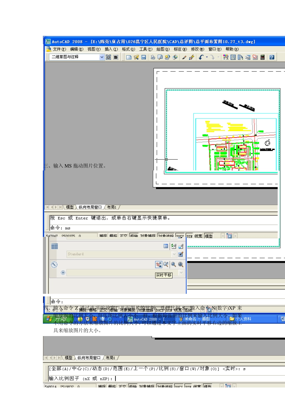This screenshot has width=285, height=404.
Task: Select the real-time pan tool icon
Action: click(158, 264)
